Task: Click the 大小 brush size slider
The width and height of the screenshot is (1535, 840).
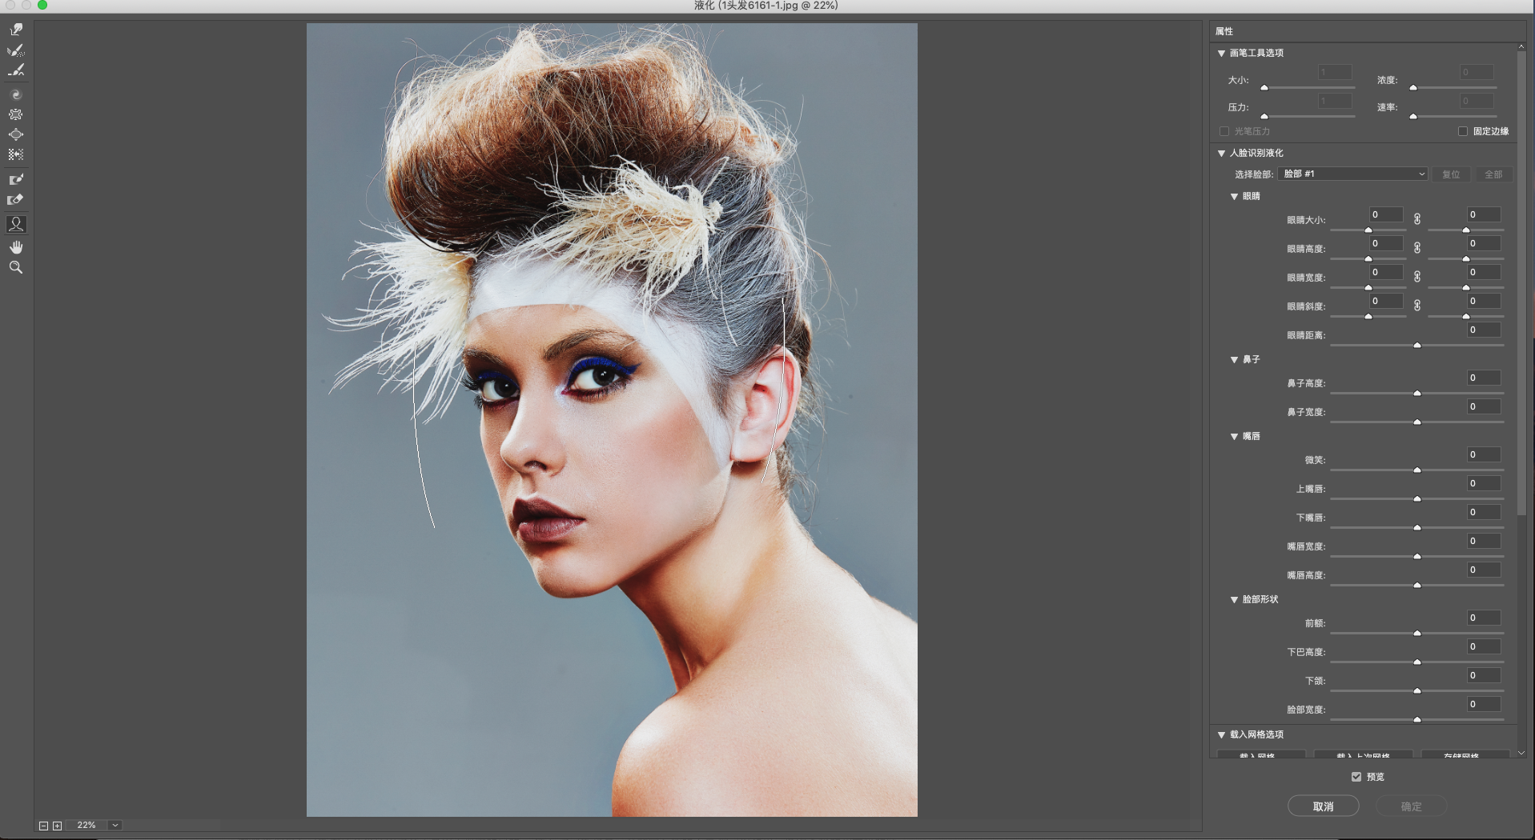Action: [1308, 87]
